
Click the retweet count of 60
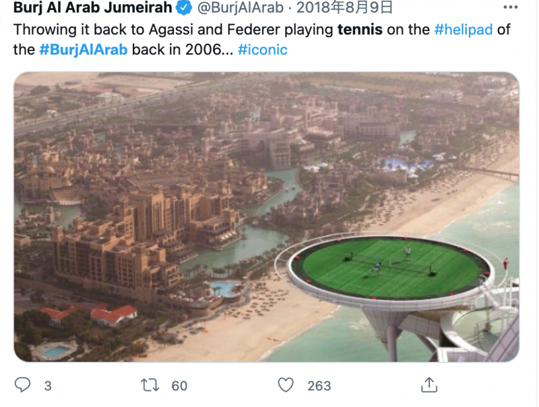coord(179,385)
